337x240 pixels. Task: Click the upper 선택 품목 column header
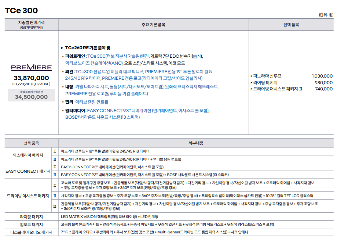291,25
